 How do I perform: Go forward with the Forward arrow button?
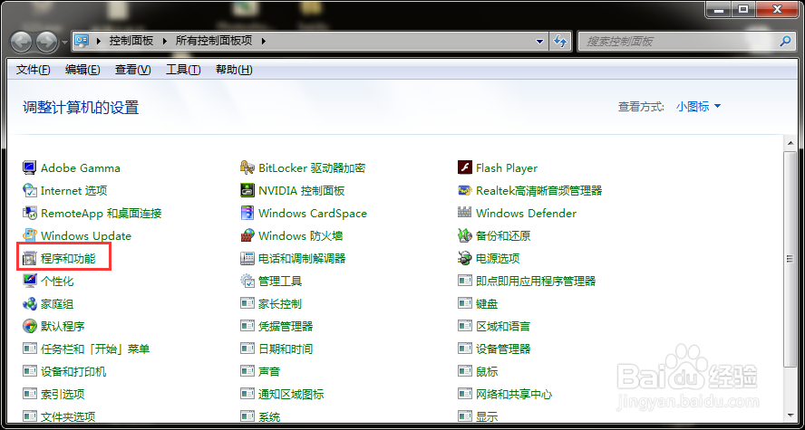pos(47,42)
